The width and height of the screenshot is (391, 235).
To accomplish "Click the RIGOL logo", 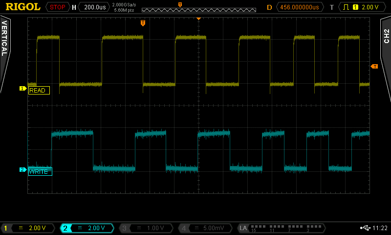I will 23,7.
